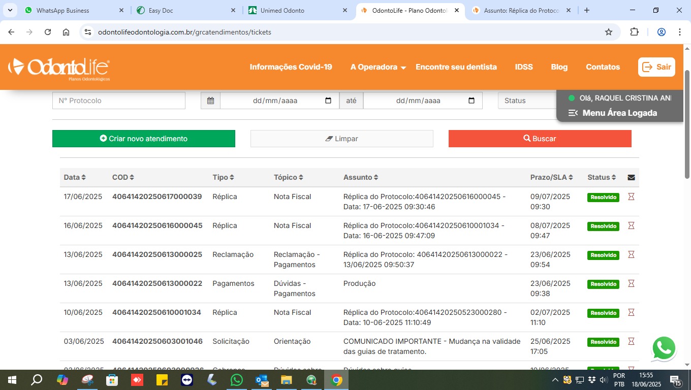Click the calendar icon beside start date

click(210, 101)
